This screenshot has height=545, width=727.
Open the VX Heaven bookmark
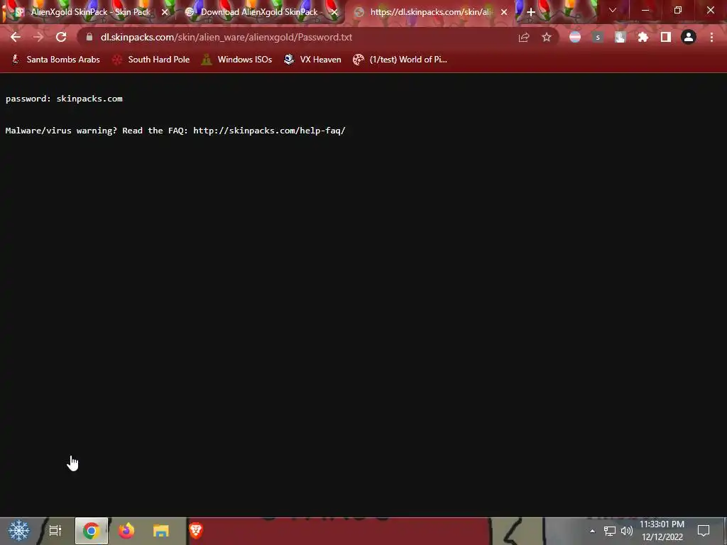click(312, 60)
